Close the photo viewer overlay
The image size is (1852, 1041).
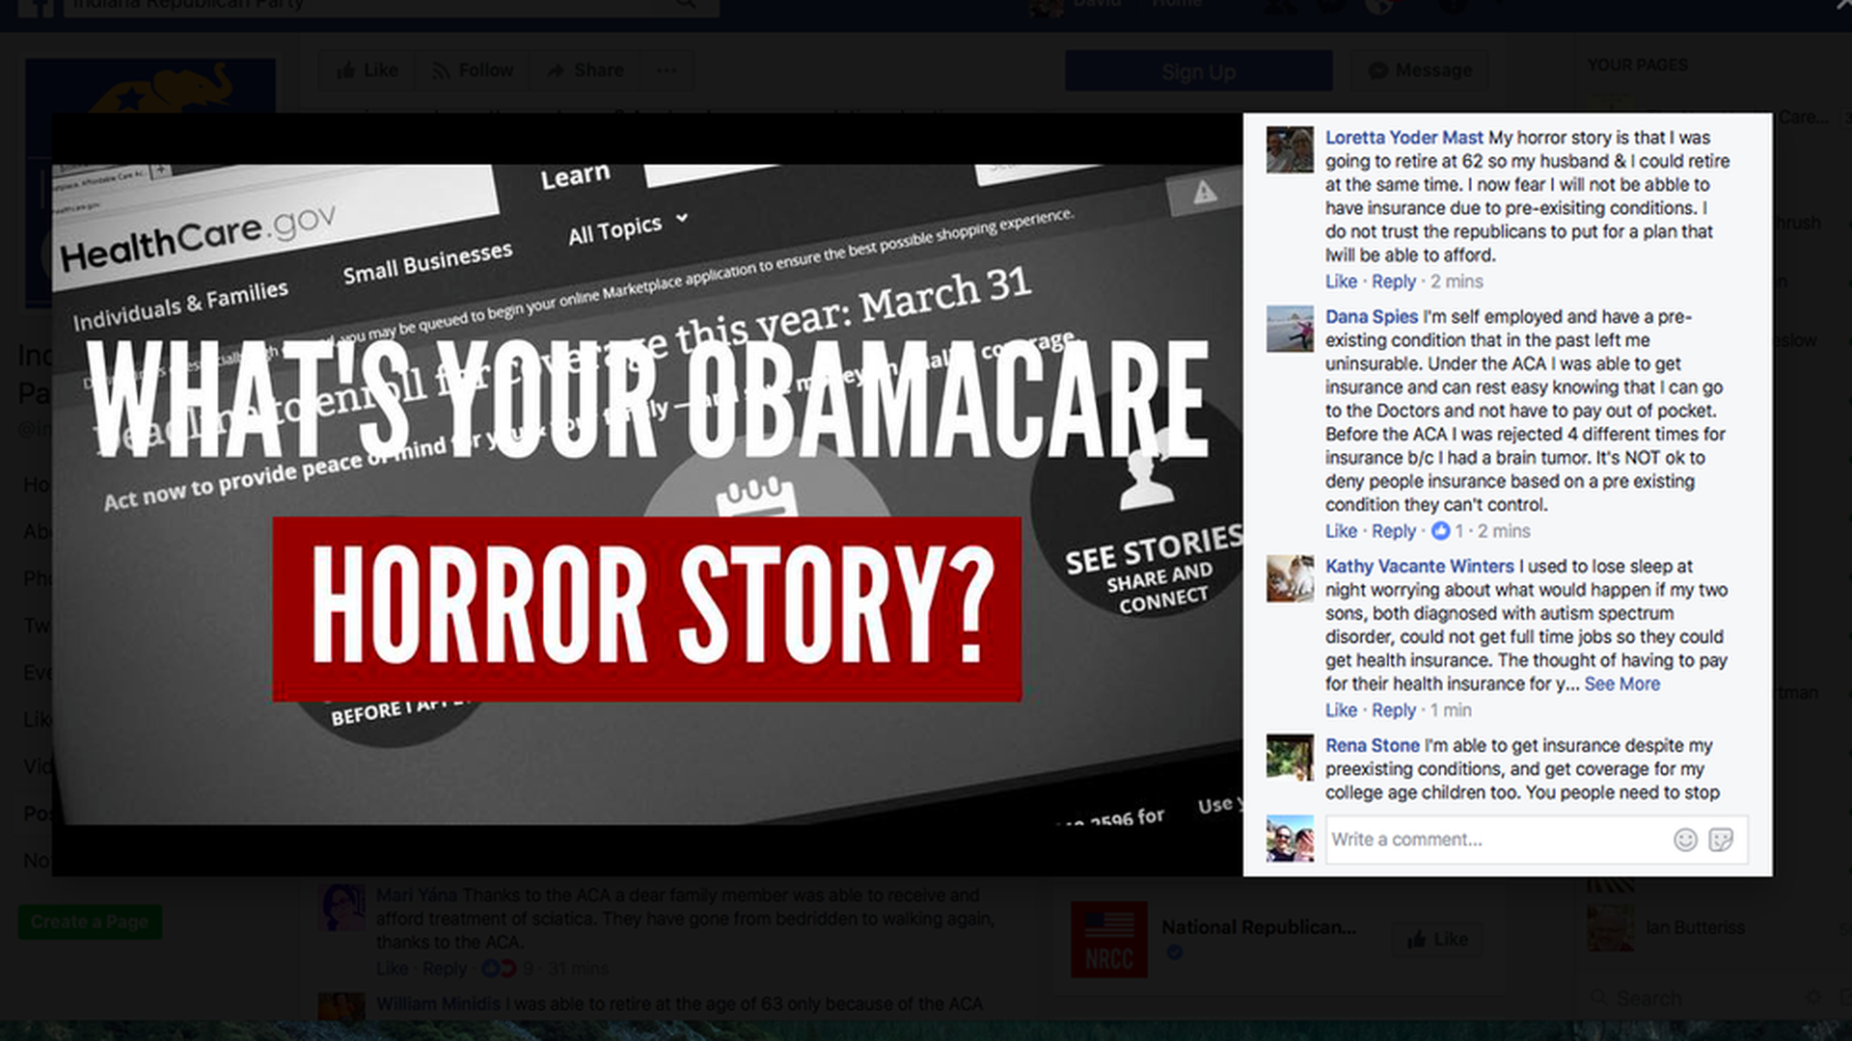(1841, 6)
